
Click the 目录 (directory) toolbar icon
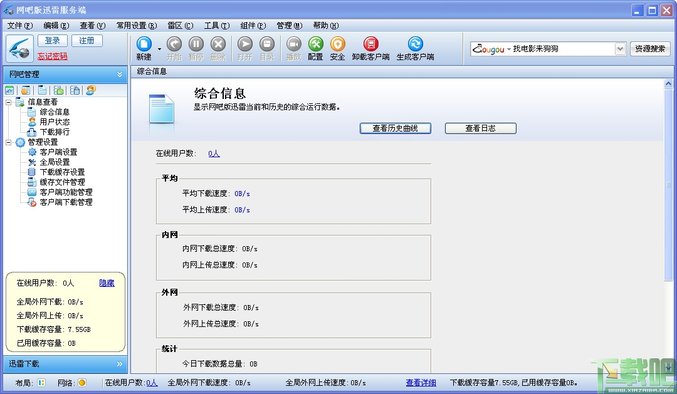click(x=267, y=44)
